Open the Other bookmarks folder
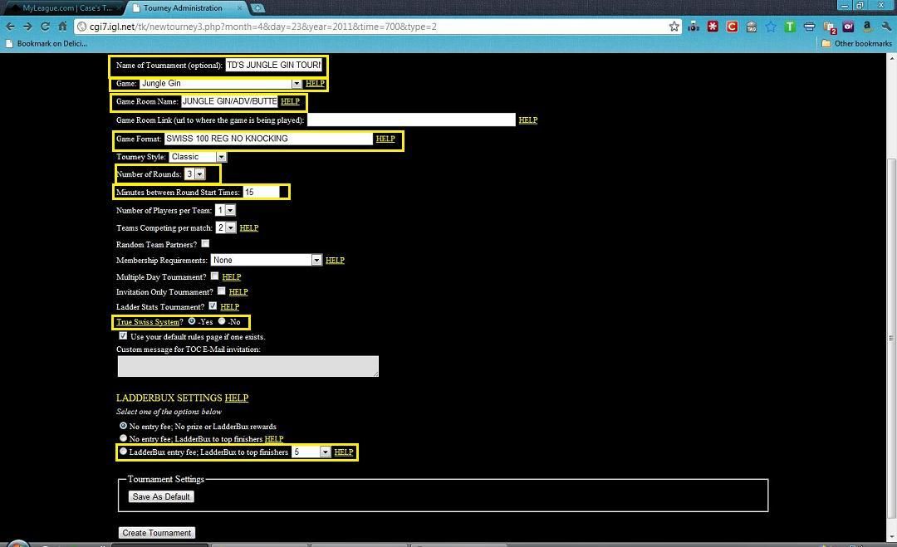 pos(856,43)
